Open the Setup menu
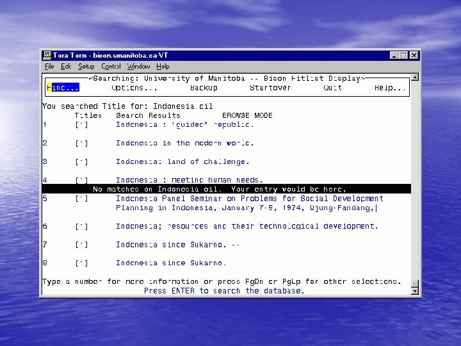 click(86, 67)
